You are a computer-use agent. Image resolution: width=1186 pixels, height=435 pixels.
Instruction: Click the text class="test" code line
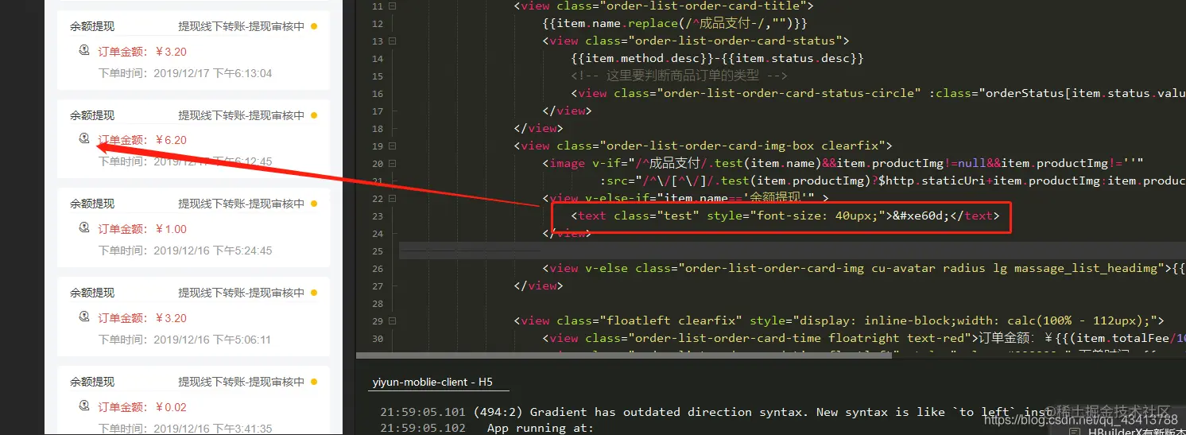(x=785, y=216)
